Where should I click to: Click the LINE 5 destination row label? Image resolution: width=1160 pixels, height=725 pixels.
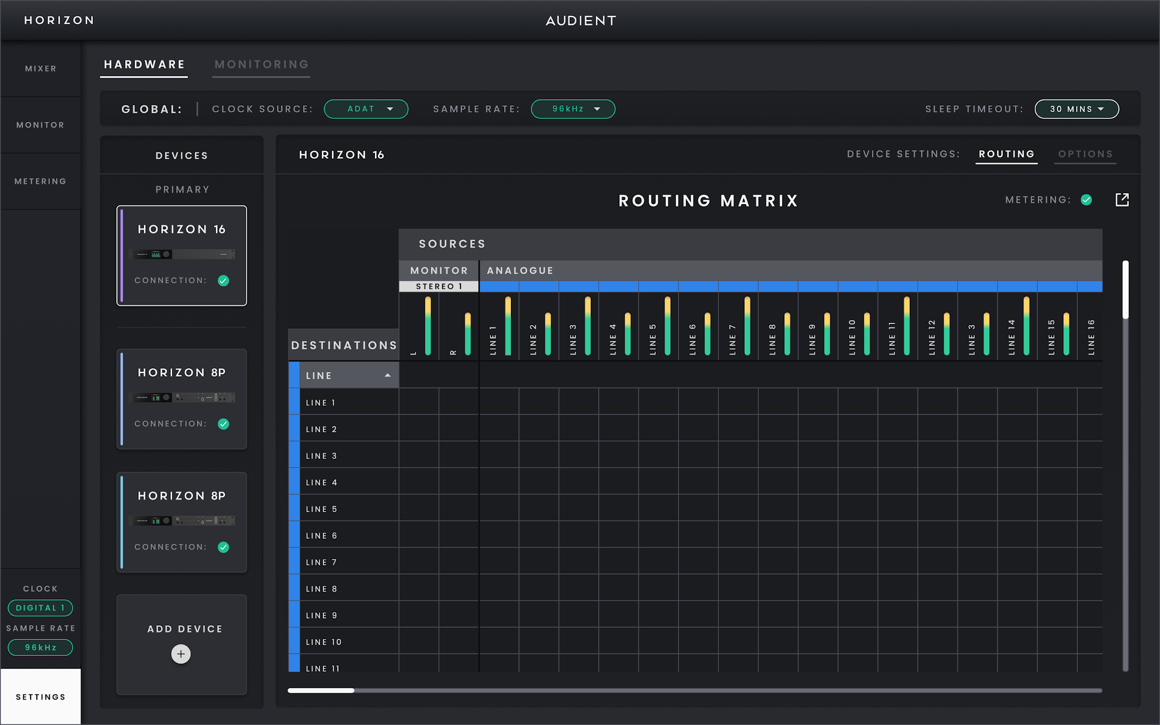(x=321, y=509)
